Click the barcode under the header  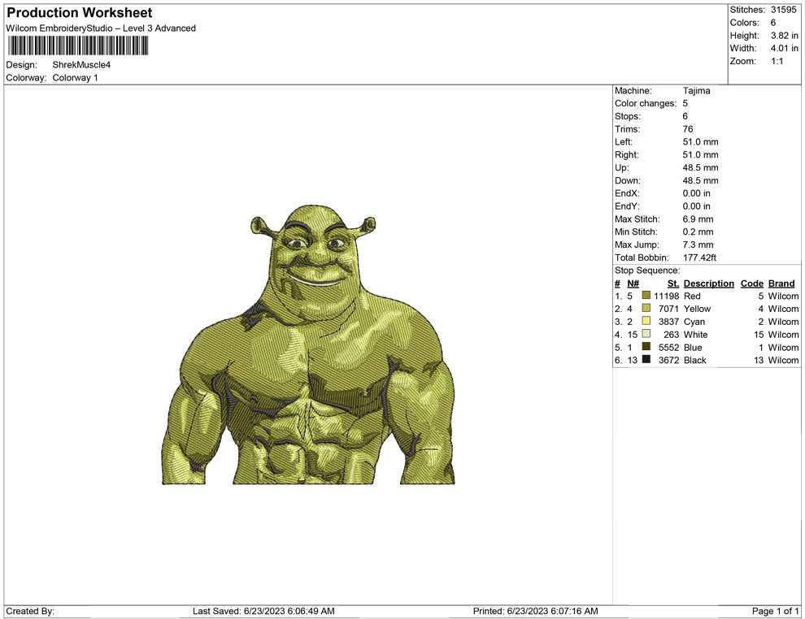[x=78, y=45]
